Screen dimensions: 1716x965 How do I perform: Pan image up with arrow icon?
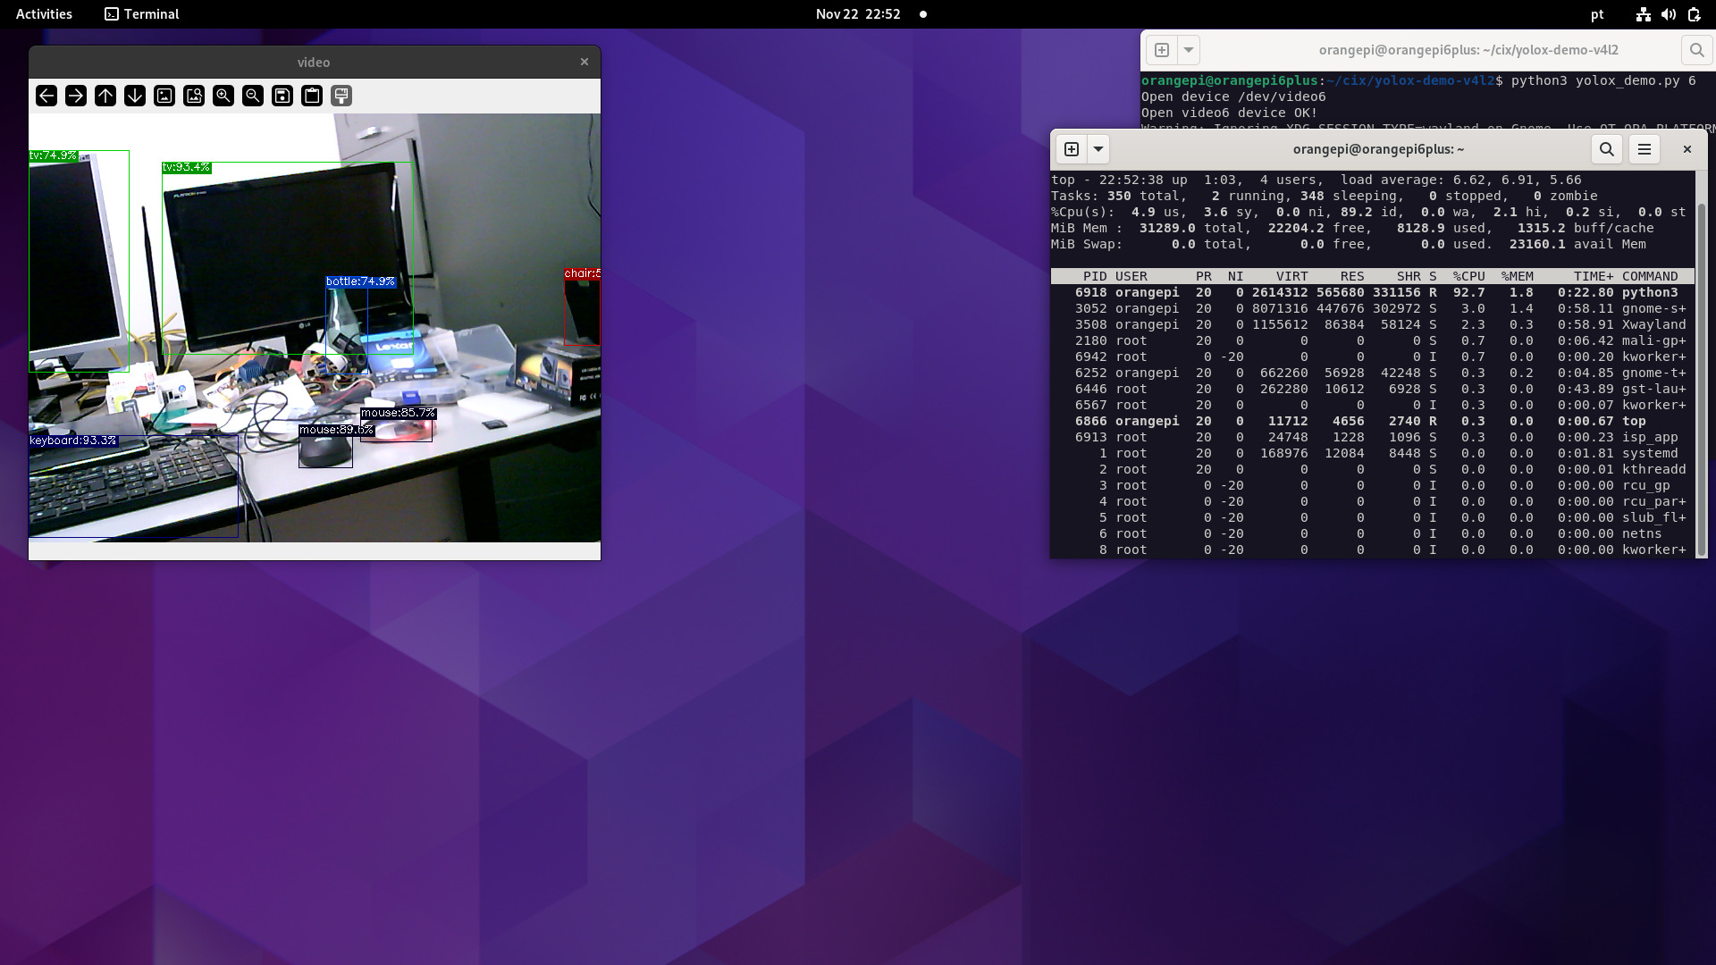(105, 96)
